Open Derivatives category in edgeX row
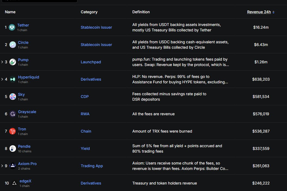The image size is (287, 191). click(91, 183)
